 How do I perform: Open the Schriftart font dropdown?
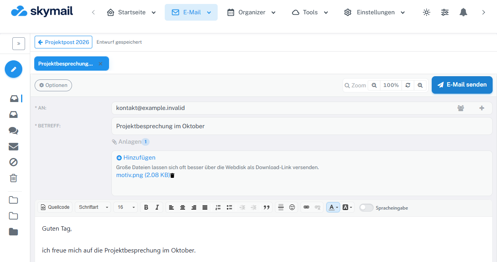tap(94, 207)
